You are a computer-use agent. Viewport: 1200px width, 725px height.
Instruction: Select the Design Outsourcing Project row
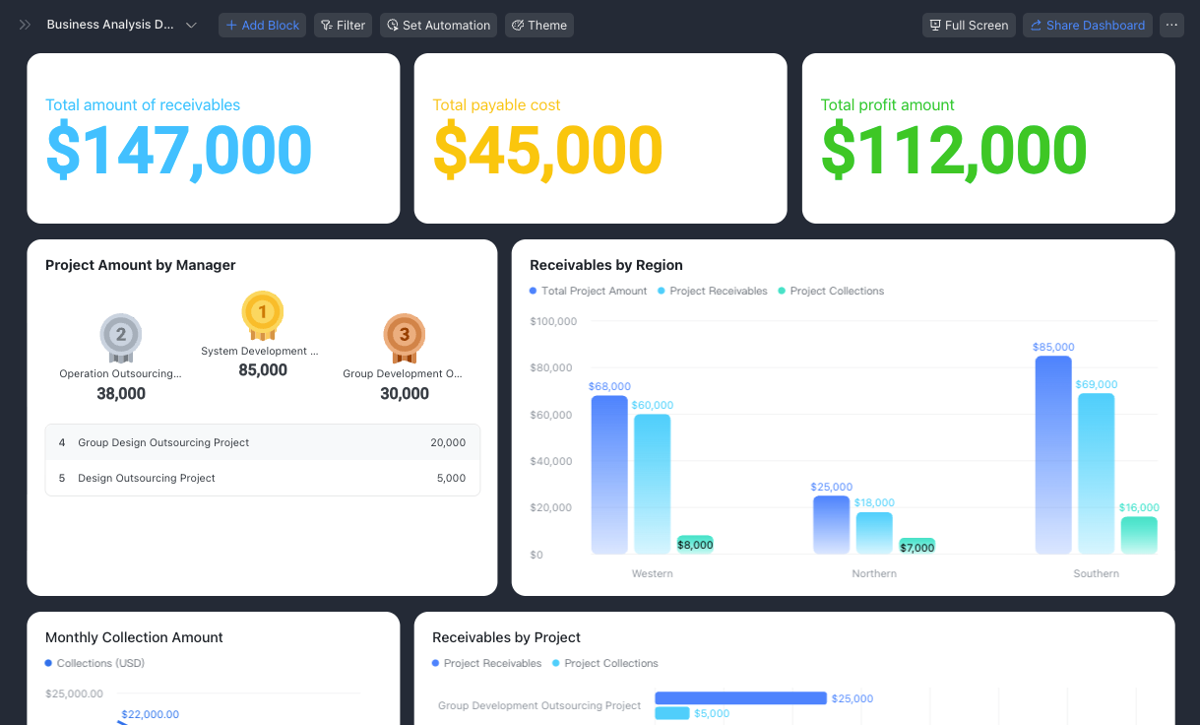(x=263, y=478)
